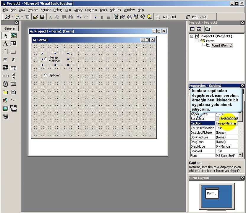Undo the last action
This screenshot has height=213, width=246.
[x=79, y=17]
